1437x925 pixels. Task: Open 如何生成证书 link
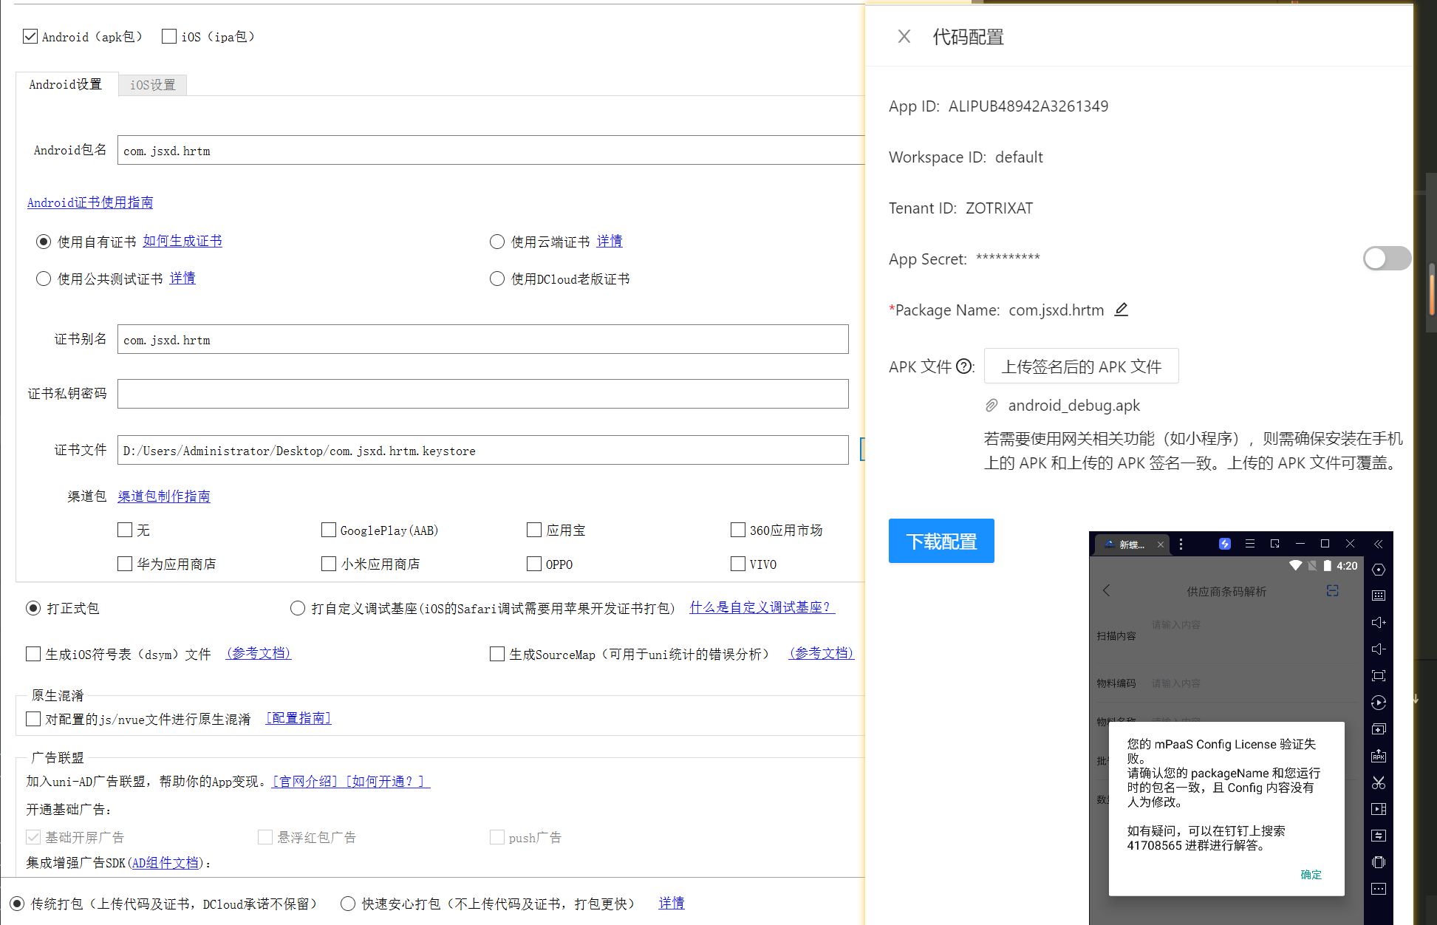(182, 241)
